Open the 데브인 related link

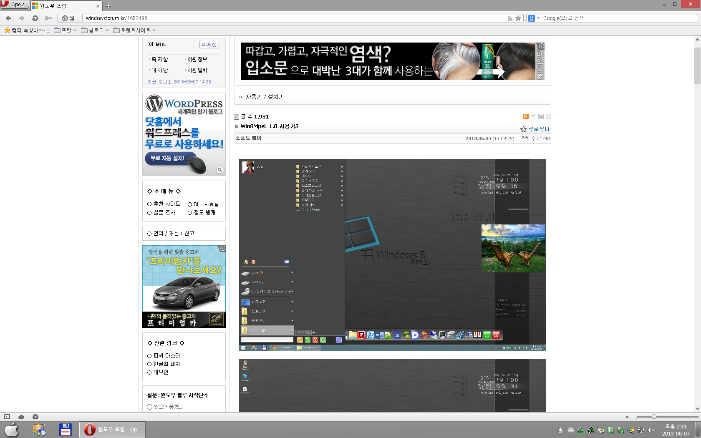click(161, 372)
